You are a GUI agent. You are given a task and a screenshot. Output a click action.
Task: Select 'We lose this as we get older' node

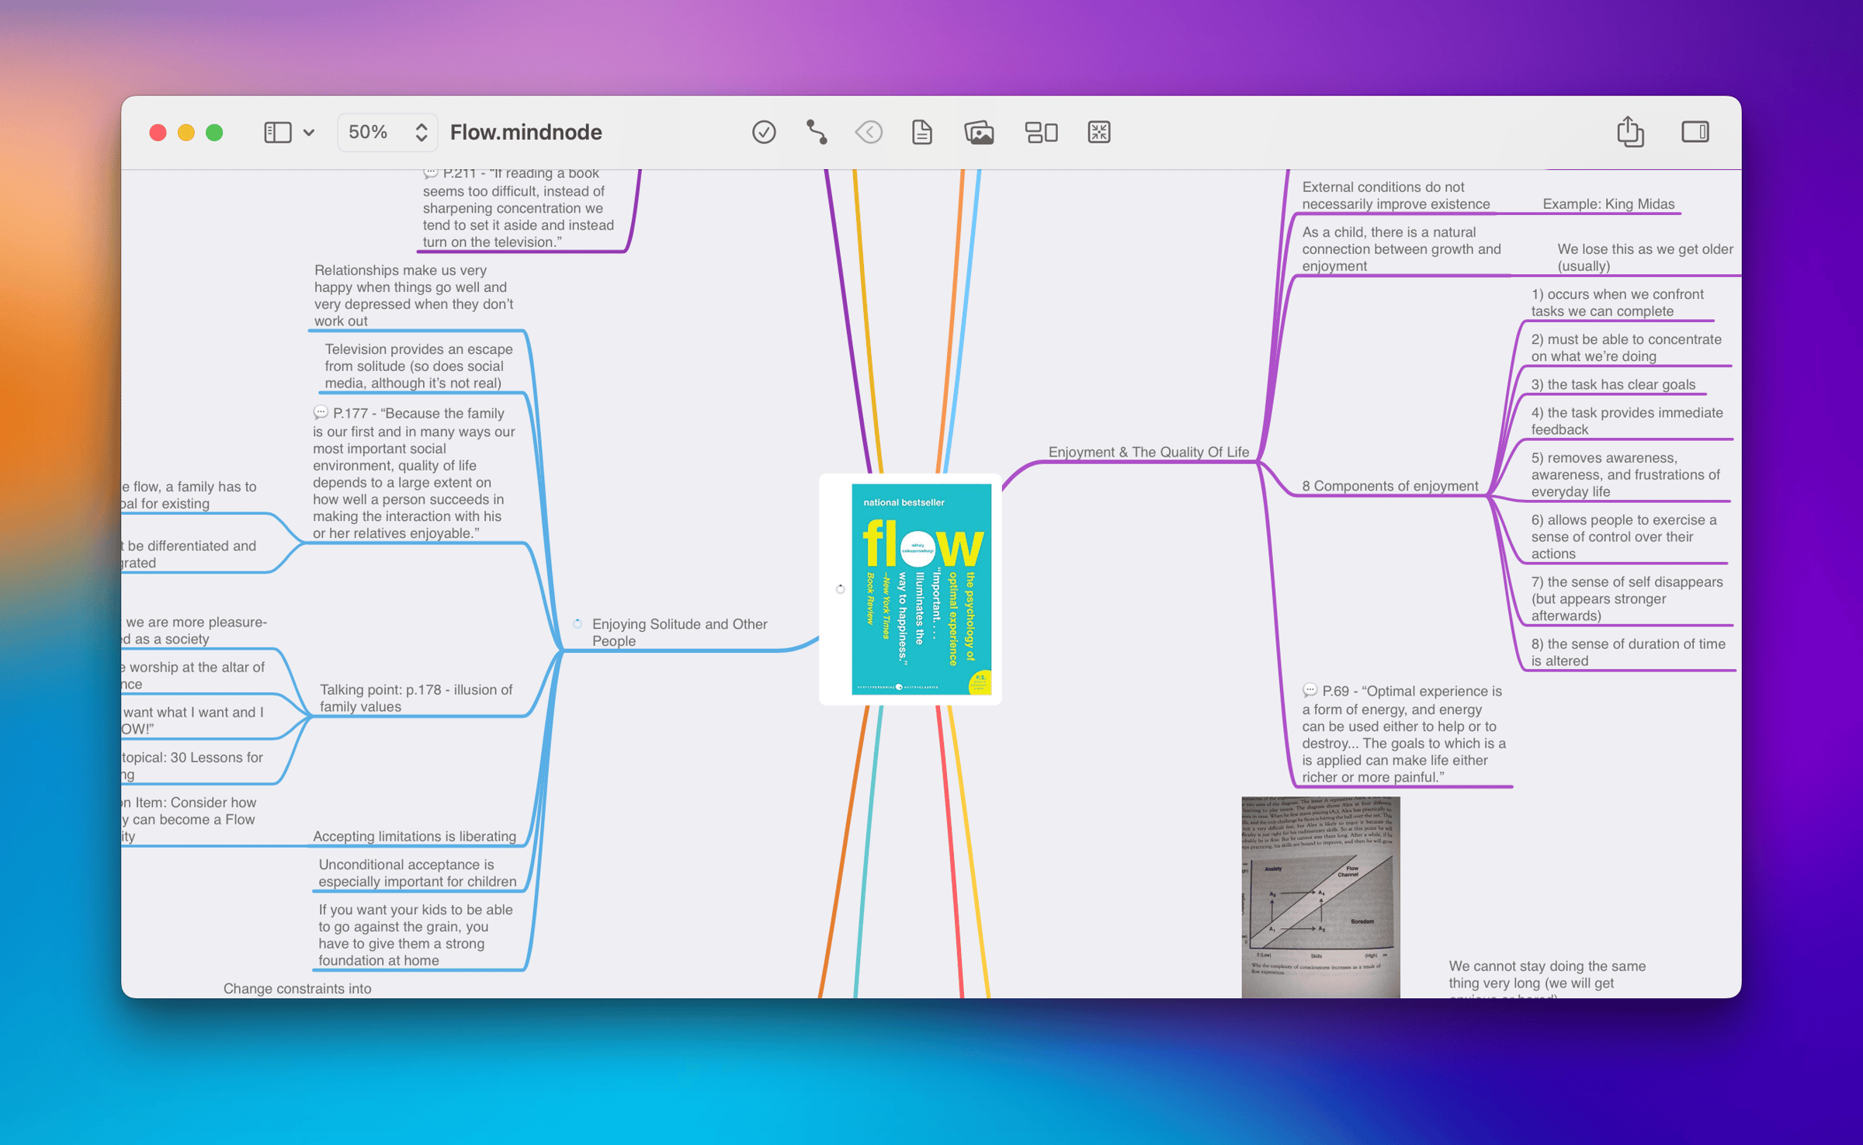pyautogui.click(x=1645, y=257)
